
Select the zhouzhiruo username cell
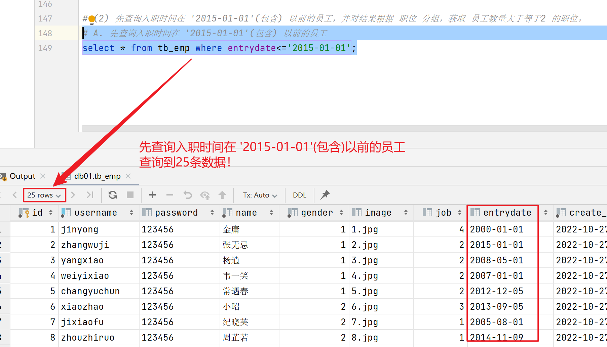click(99, 338)
